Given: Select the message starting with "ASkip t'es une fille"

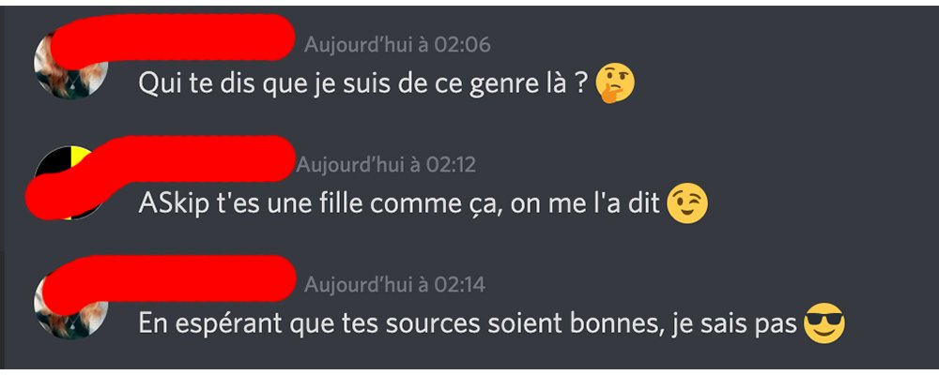Looking at the screenshot, I should point(399,204).
